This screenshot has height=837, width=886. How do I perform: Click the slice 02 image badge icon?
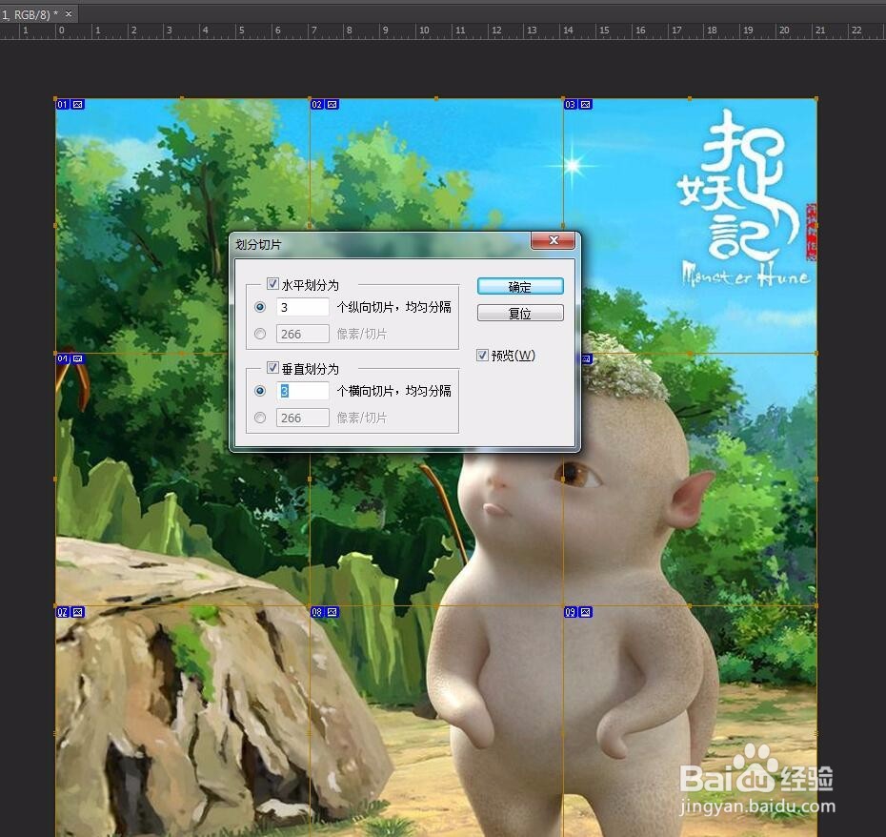coord(330,104)
